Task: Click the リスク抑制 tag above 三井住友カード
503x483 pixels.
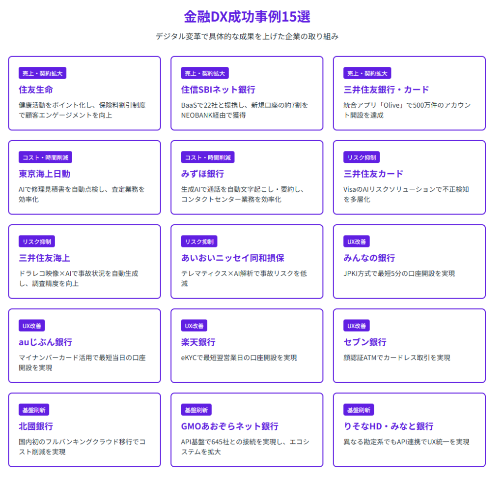Action: (362, 157)
